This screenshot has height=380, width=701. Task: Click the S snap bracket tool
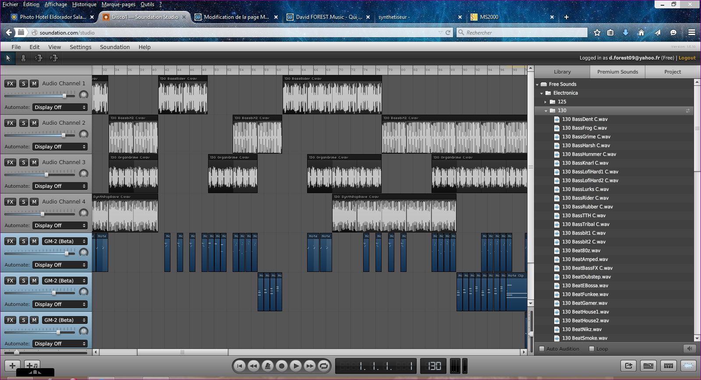pyautogui.click(x=39, y=58)
